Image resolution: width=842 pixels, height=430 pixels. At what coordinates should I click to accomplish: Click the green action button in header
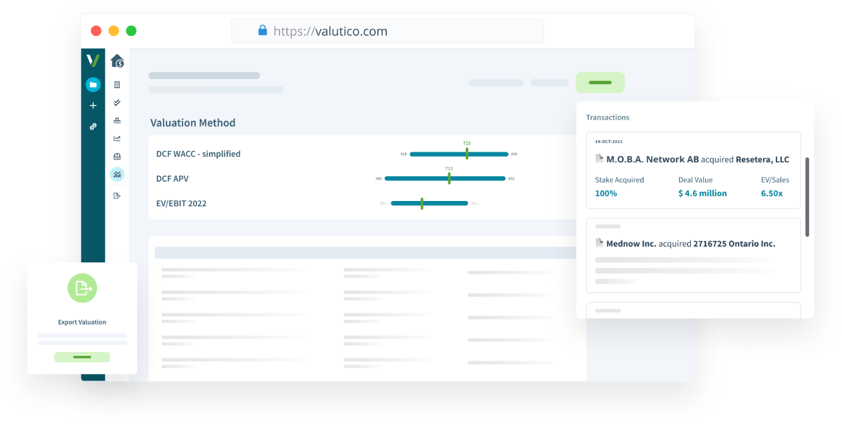(x=599, y=82)
